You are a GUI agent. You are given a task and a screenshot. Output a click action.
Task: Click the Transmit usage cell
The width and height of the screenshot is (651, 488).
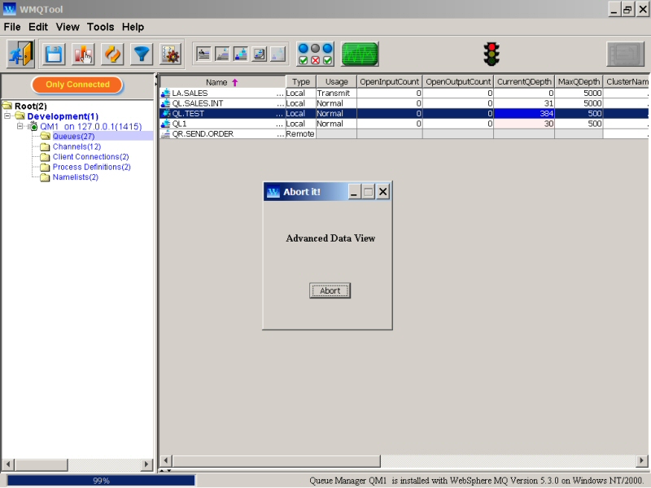[x=336, y=93]
